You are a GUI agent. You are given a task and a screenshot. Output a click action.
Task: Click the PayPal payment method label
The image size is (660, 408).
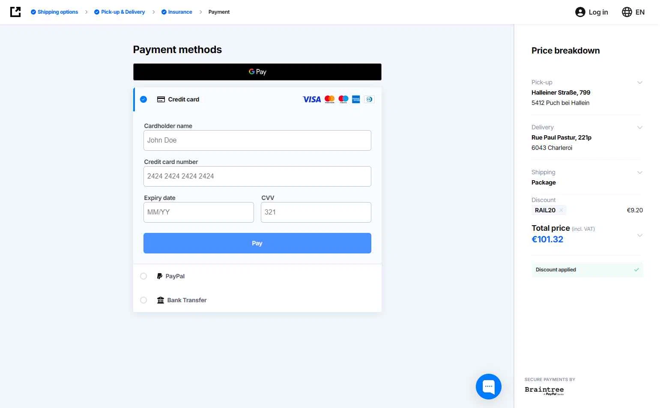tap(175, 276)
